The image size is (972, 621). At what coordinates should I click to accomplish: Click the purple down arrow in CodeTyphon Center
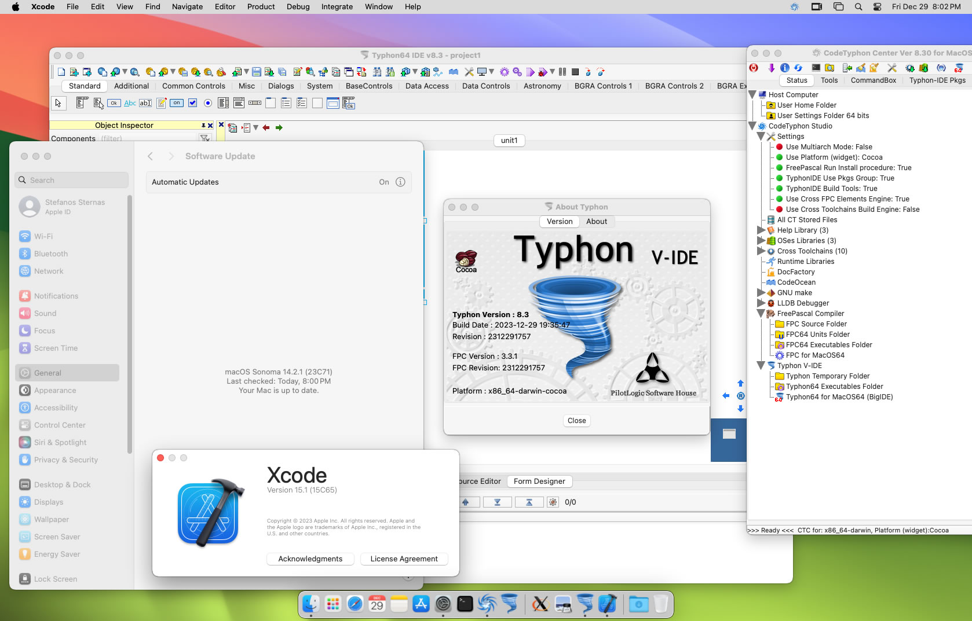point(771,68)
